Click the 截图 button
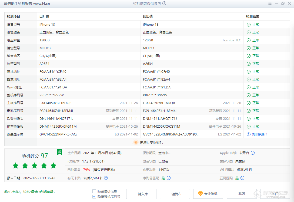Screen dimensions: 294x202 pyautogui.click(x=241, y=194)
